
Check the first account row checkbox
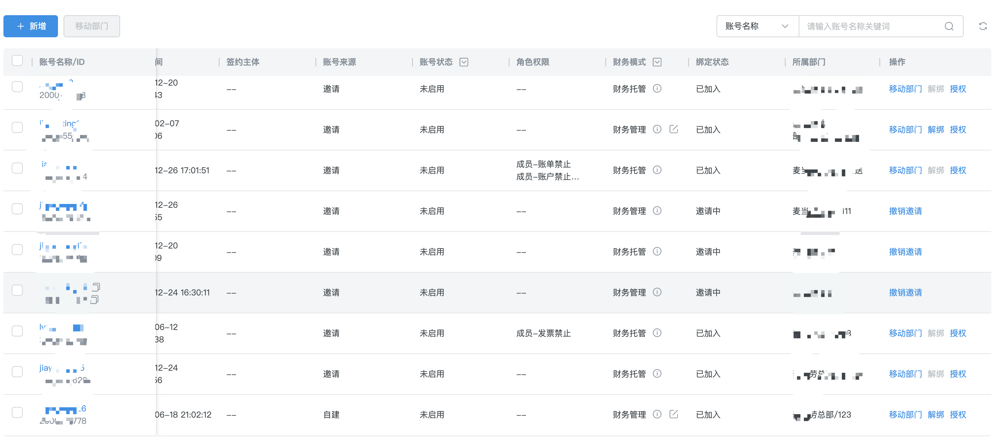(x=17, y=87)
